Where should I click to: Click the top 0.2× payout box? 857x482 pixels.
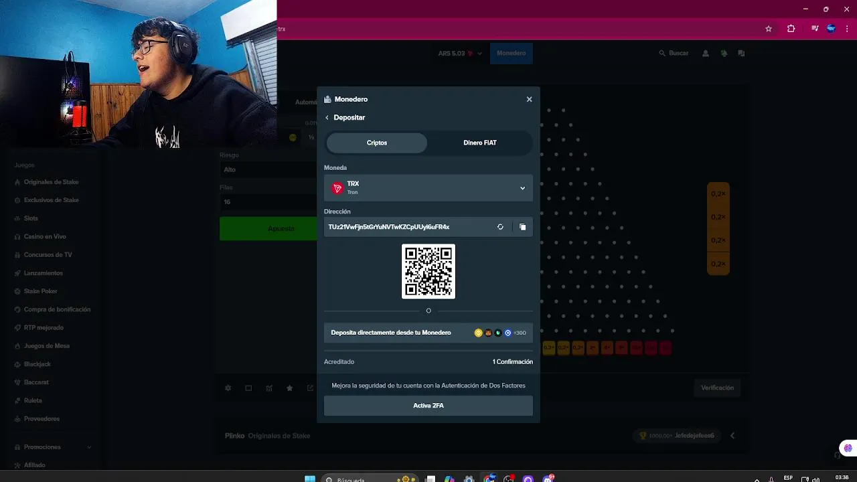tap(718, 193)
